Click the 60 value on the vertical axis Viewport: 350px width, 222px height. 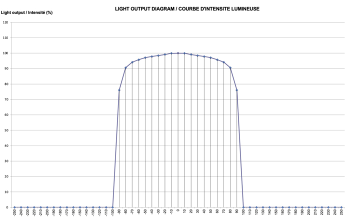click(x=6, y=115)
